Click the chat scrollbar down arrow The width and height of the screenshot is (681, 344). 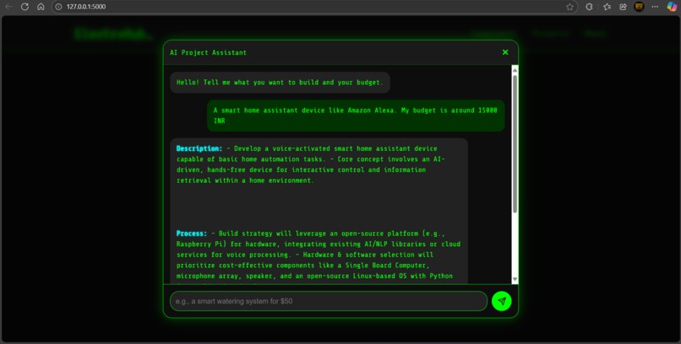click(515, 279)
